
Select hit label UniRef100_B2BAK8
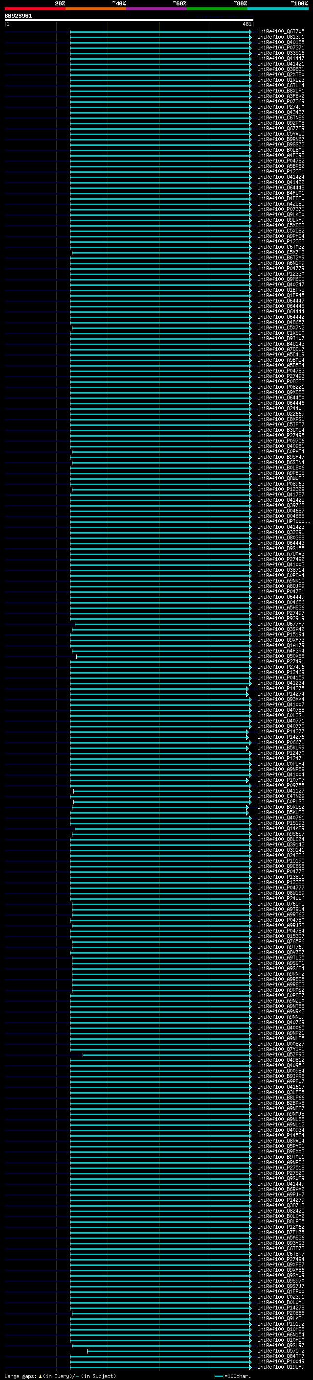[x=281, y=1103]
